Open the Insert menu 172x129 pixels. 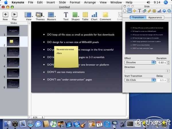click(51, 2)
